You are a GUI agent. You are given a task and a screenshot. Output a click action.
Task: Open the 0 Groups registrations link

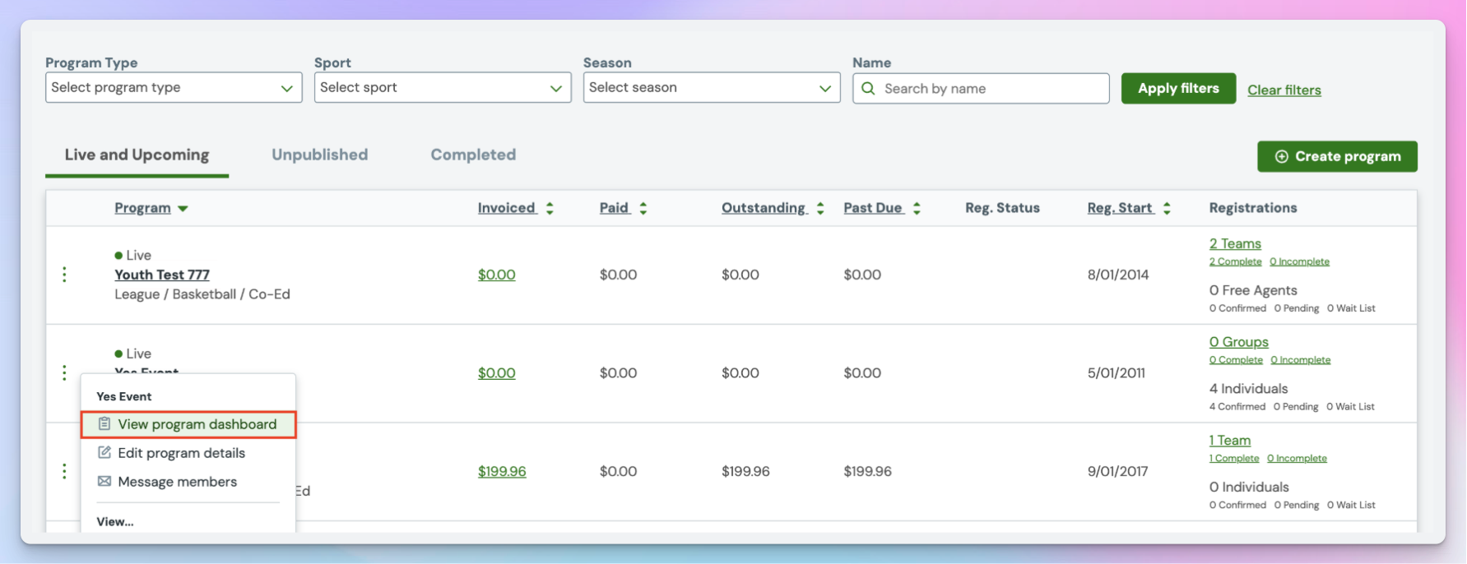(1238, 342)
